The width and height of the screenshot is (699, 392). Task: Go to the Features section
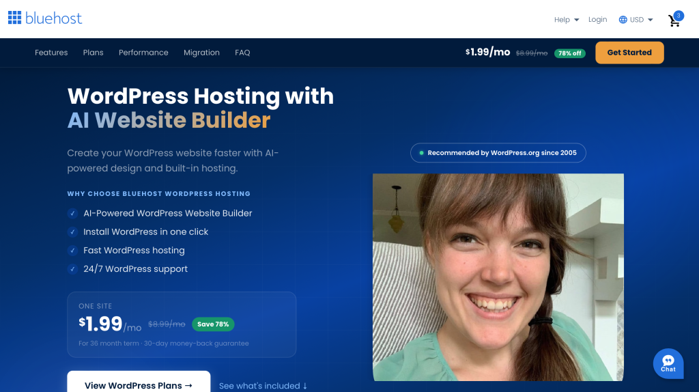pyautogui.click(x=51, y=53)
